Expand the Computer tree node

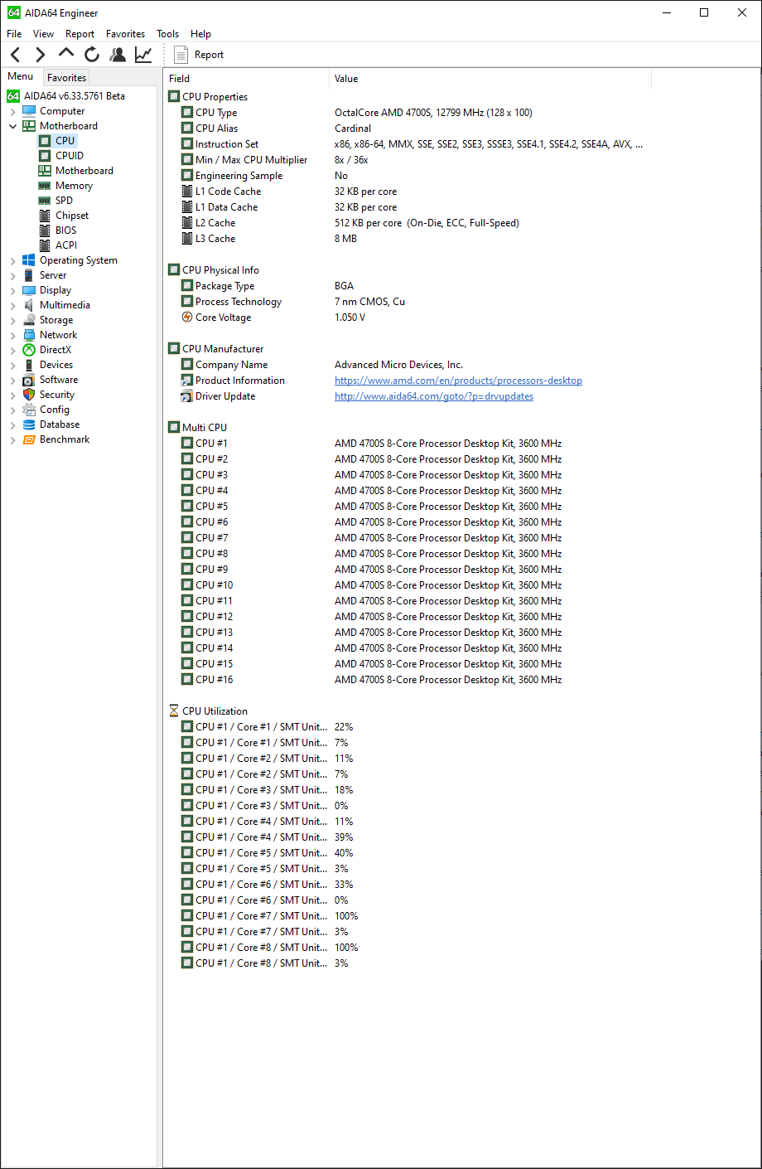pos(12,111)
